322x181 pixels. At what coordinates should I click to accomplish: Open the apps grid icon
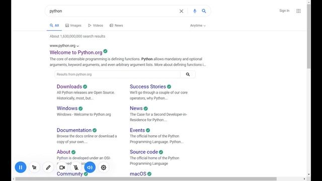click(298, 11)
